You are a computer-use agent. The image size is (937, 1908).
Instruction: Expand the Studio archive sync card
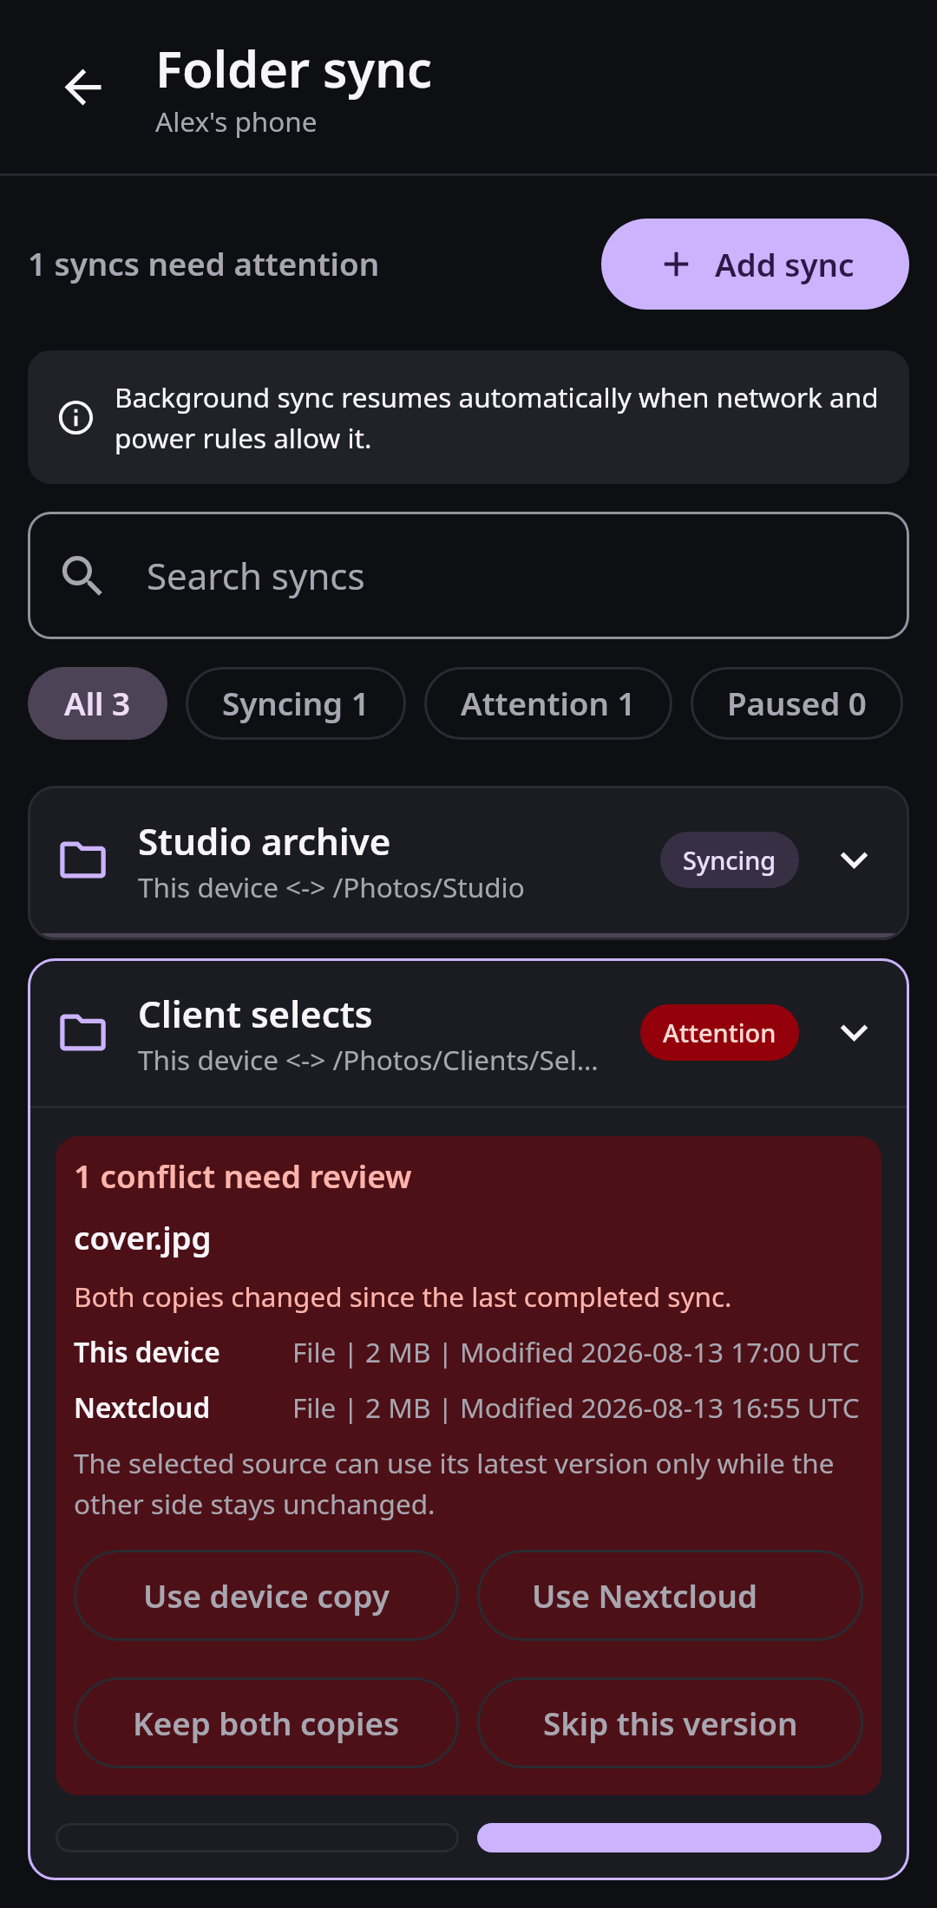(855, 860)
